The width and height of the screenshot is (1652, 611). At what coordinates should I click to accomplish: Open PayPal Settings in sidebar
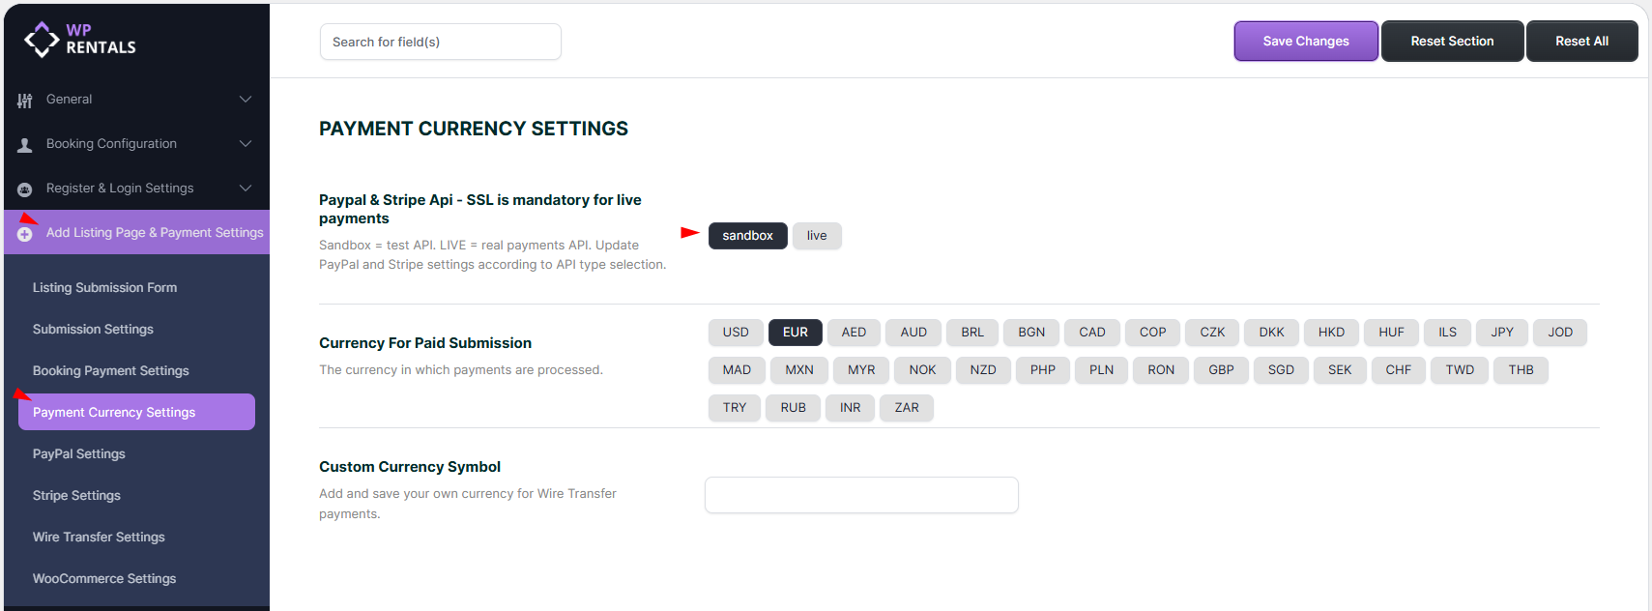coord(79,454)
